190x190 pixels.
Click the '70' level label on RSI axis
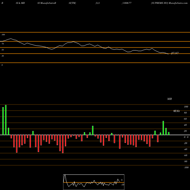[x=3, y=44]
